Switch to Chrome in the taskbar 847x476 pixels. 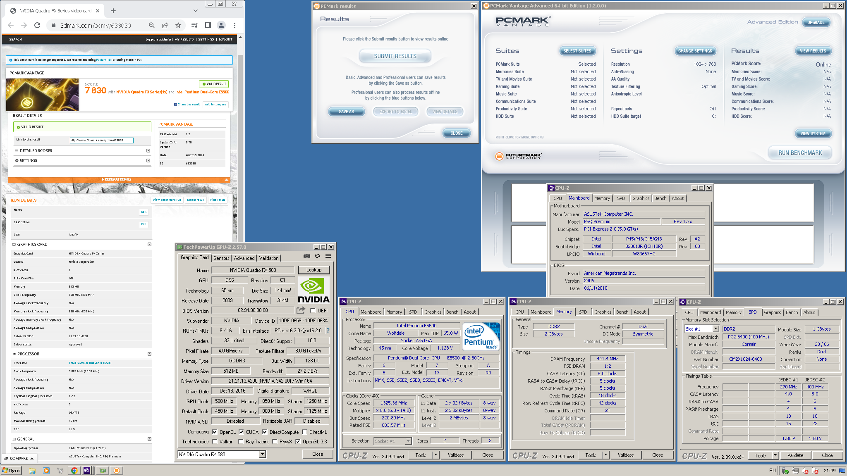coord(74,471)
